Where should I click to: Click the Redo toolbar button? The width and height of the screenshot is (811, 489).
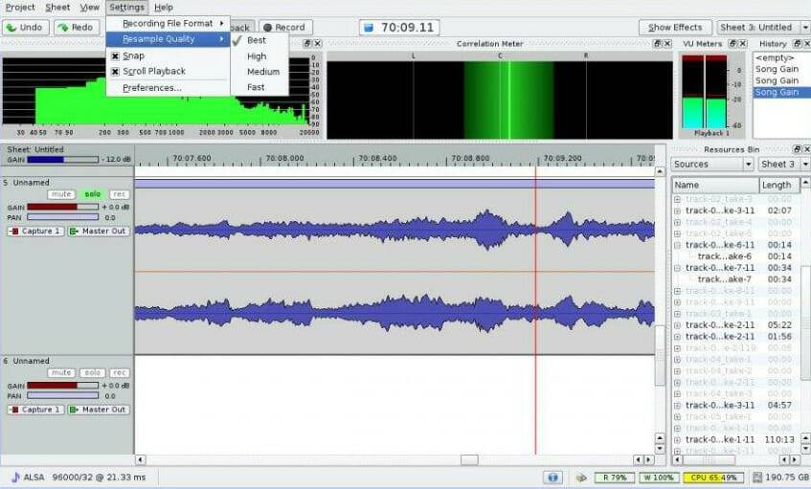pos(76,28)
